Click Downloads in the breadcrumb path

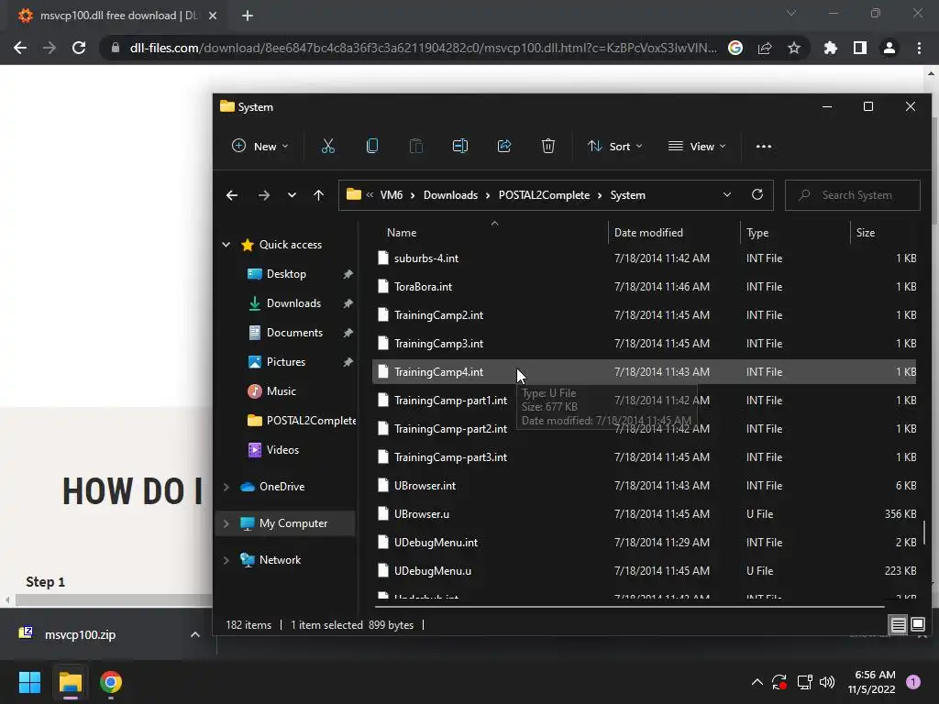tap(450, 195)
